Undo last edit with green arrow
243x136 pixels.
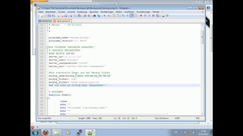pyautogui.click(x=85, y=16)
